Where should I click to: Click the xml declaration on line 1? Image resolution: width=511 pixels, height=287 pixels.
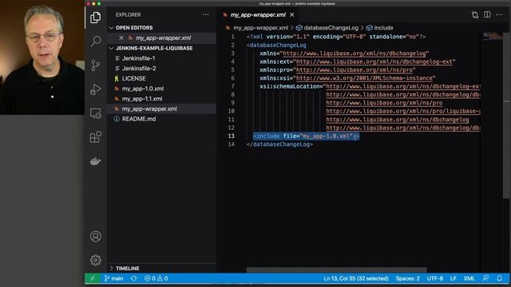(x=336, y=37)
